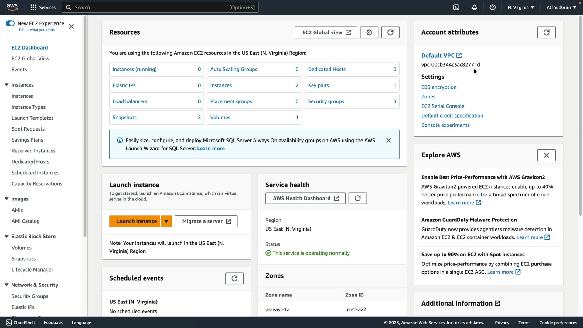
Task: Go to Security Groups in sidebar
Action: (x=30, y=296)
